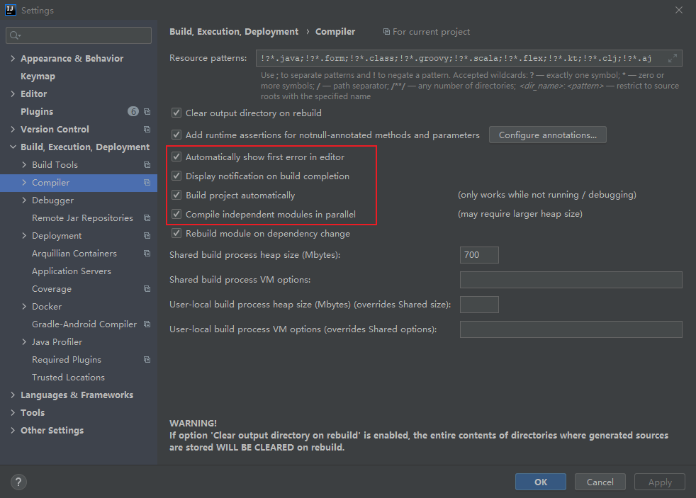
Task: Toggle Build project automatically checkbox
Action: (x=176, y=195)
